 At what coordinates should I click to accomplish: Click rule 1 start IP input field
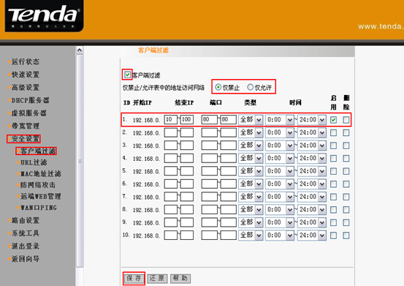[171, 120]
